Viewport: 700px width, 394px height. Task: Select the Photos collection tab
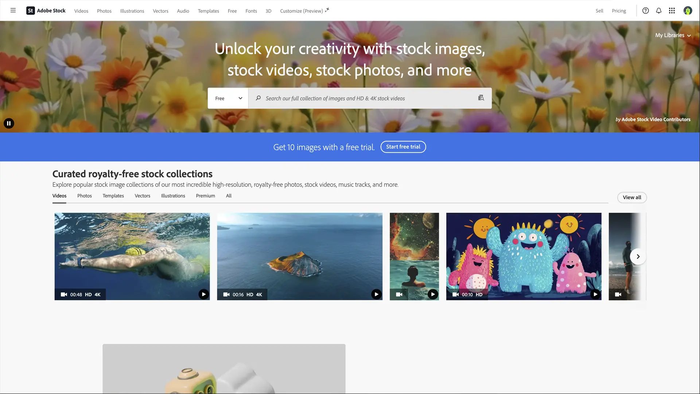85,196
